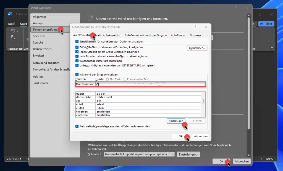
Task: Click the Teilen share button in Word
Action: pos(266,24)
